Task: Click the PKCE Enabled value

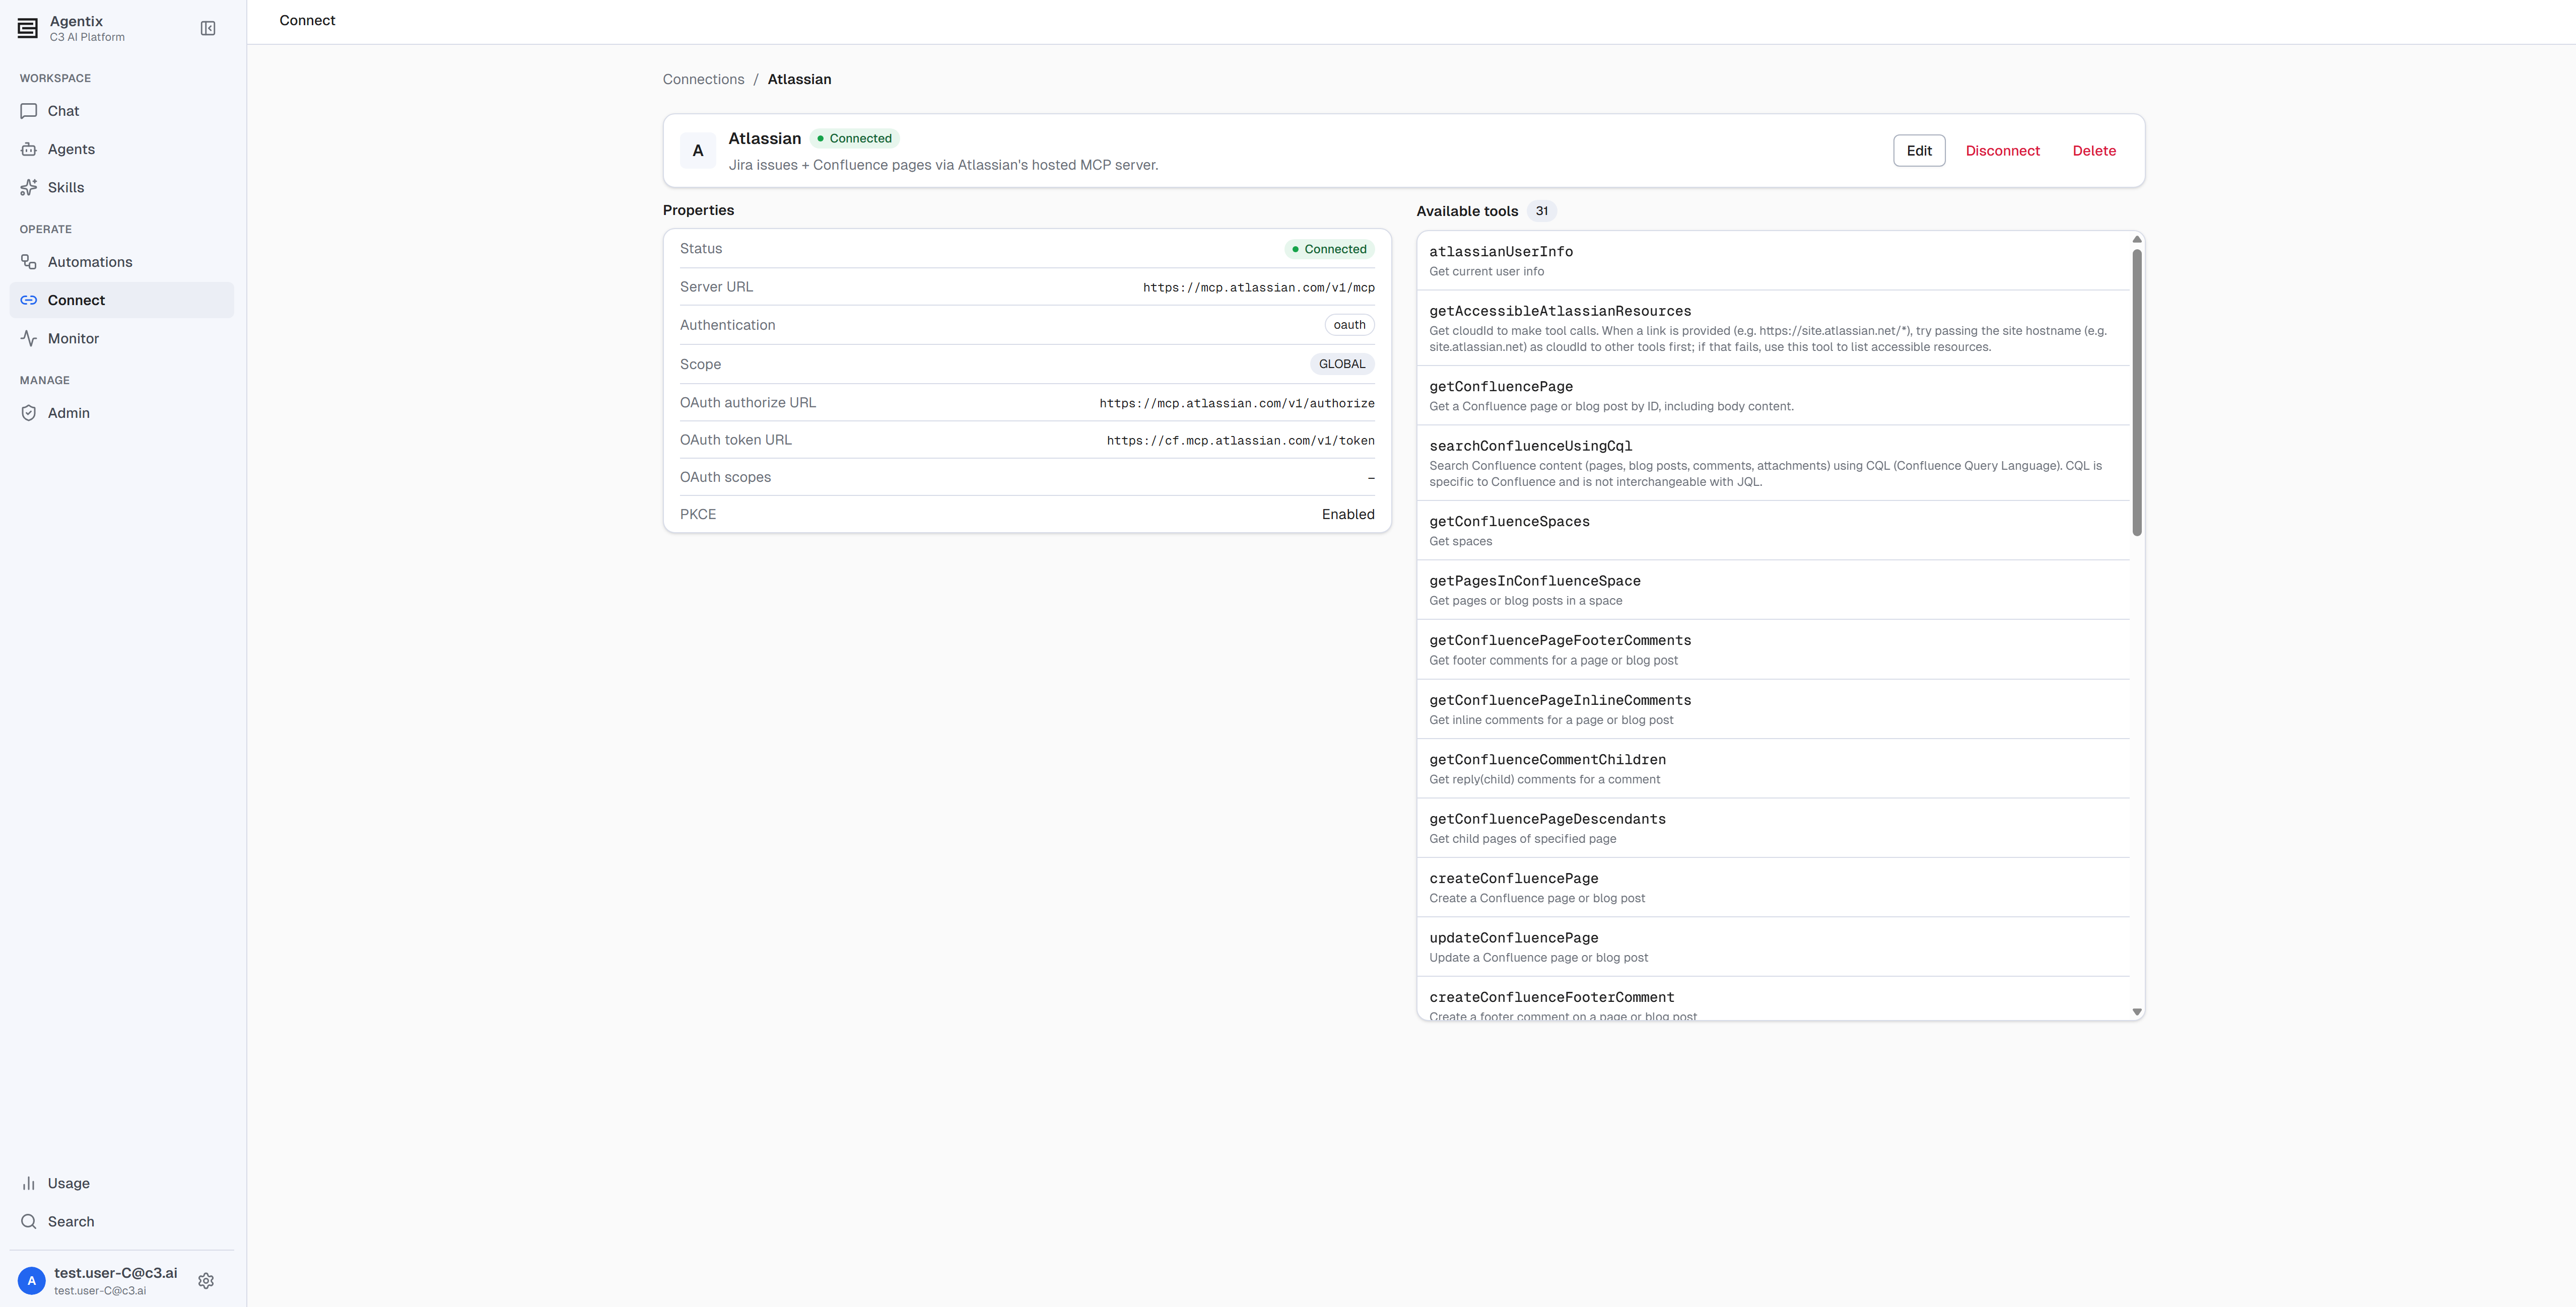Action: [x=1348, y=515]
